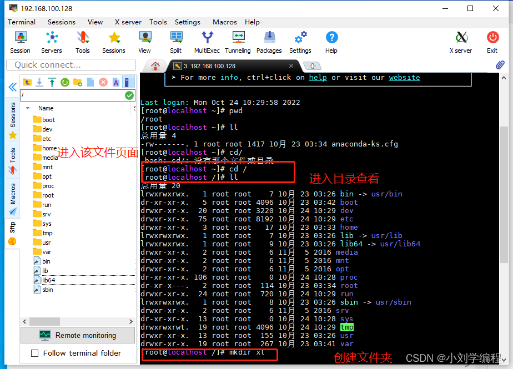Open the Sessions menu
Image resolution: width=513 pixels, height=369 pixels.
(62, 22)
